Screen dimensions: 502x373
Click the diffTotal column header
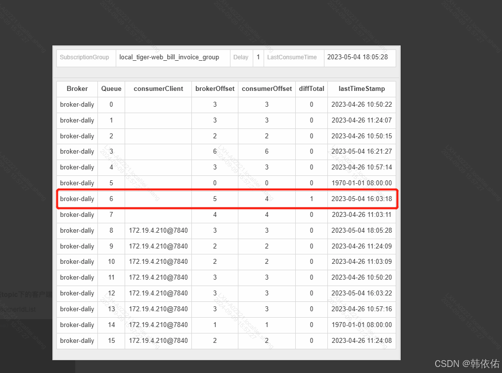point(312,88)
